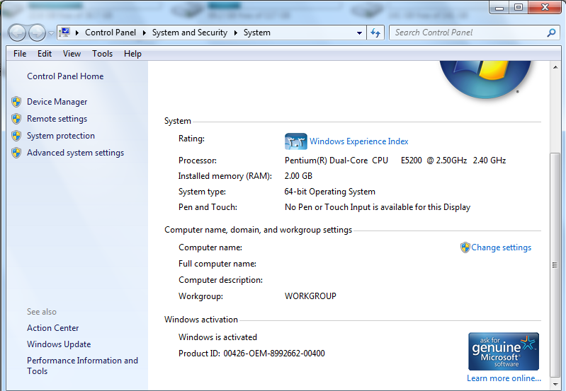Go to System and Security breadcrumb
This screenshot has width=566, height=391.
tap(190, 33)
